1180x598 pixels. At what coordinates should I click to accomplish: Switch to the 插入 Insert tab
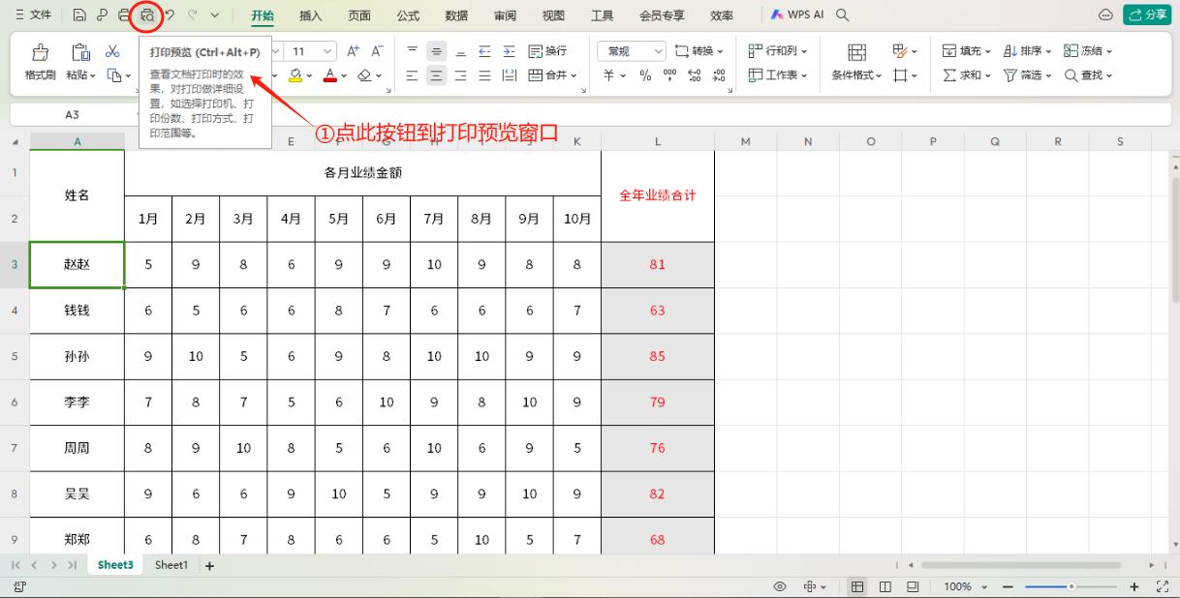pyautogui.click(x=311, y=15)
